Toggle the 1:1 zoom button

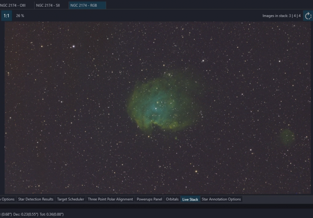tap(6, 16)
